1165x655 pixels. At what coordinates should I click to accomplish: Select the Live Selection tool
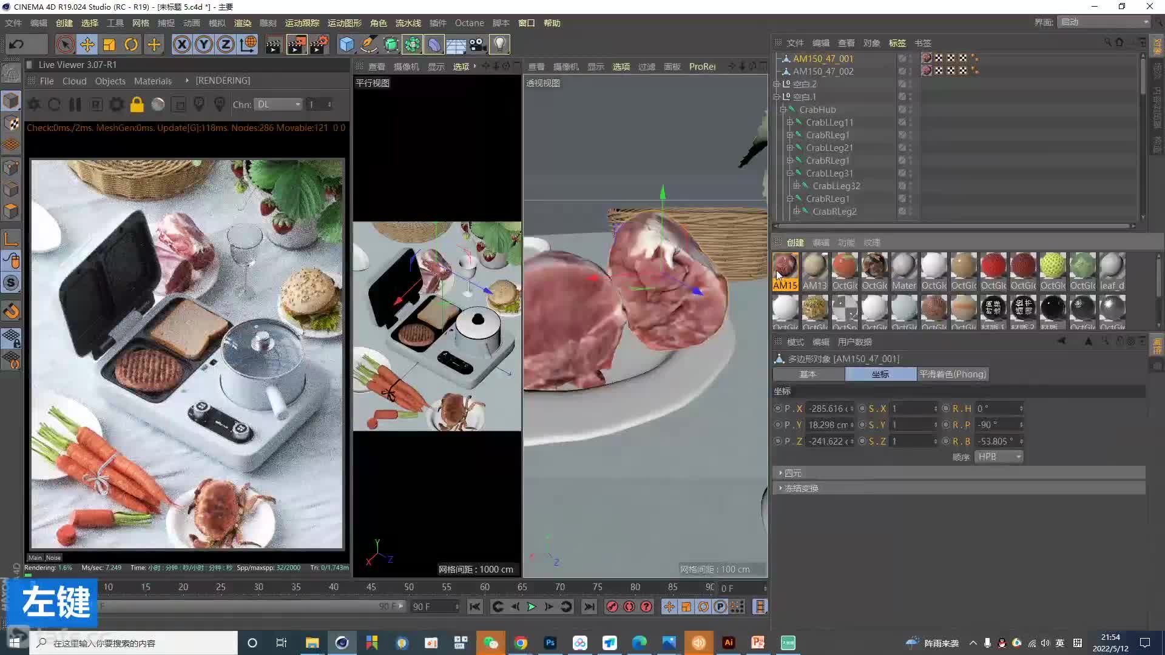pos(65,44)
